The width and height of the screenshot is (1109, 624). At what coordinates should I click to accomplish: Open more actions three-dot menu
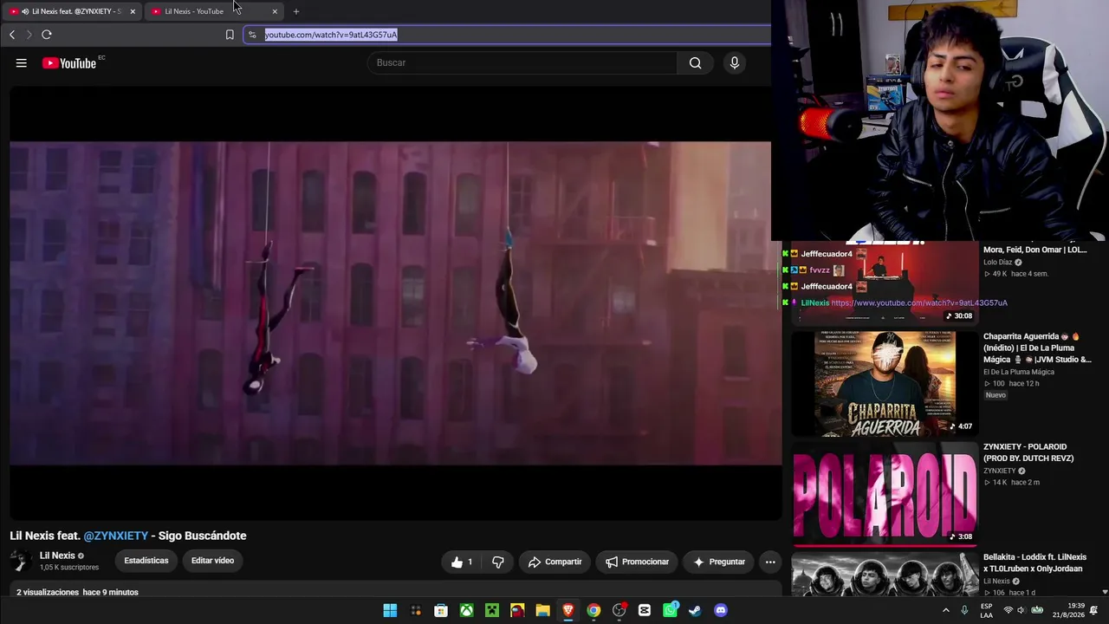coord(770,562)
